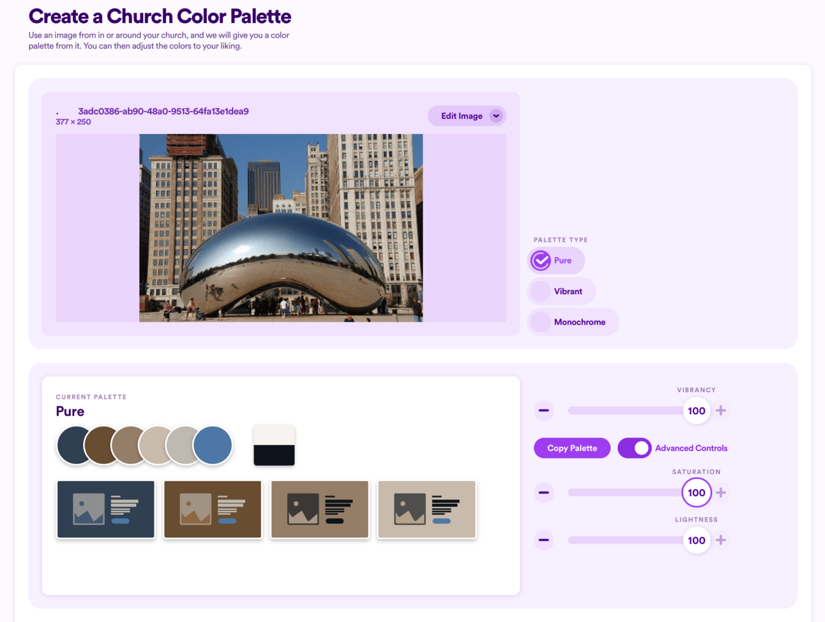This screenshot has height=622, width=825.
Task: Click the off-white light swatch
Action: 274,435
